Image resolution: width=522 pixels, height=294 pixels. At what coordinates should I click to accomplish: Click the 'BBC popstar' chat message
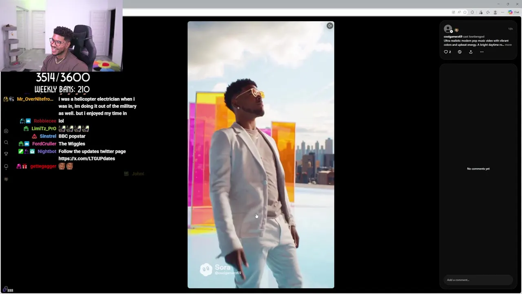72,136
